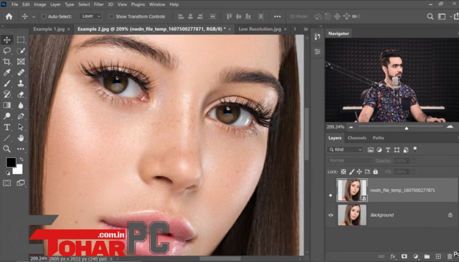Select the Eraser tool
The height and width of the screenshot is (262, 459).
[x=21, y=94]
